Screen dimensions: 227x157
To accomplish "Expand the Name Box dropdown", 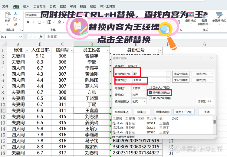I will [20, 37].
